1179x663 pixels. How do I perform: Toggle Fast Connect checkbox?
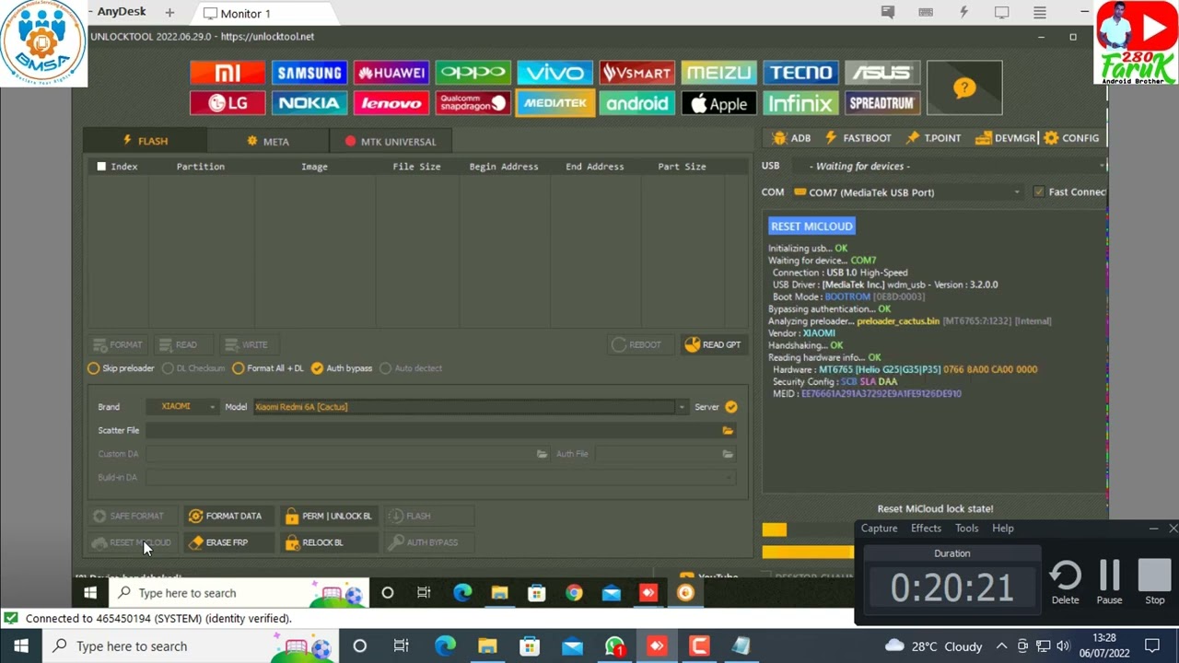[1039, 192]
